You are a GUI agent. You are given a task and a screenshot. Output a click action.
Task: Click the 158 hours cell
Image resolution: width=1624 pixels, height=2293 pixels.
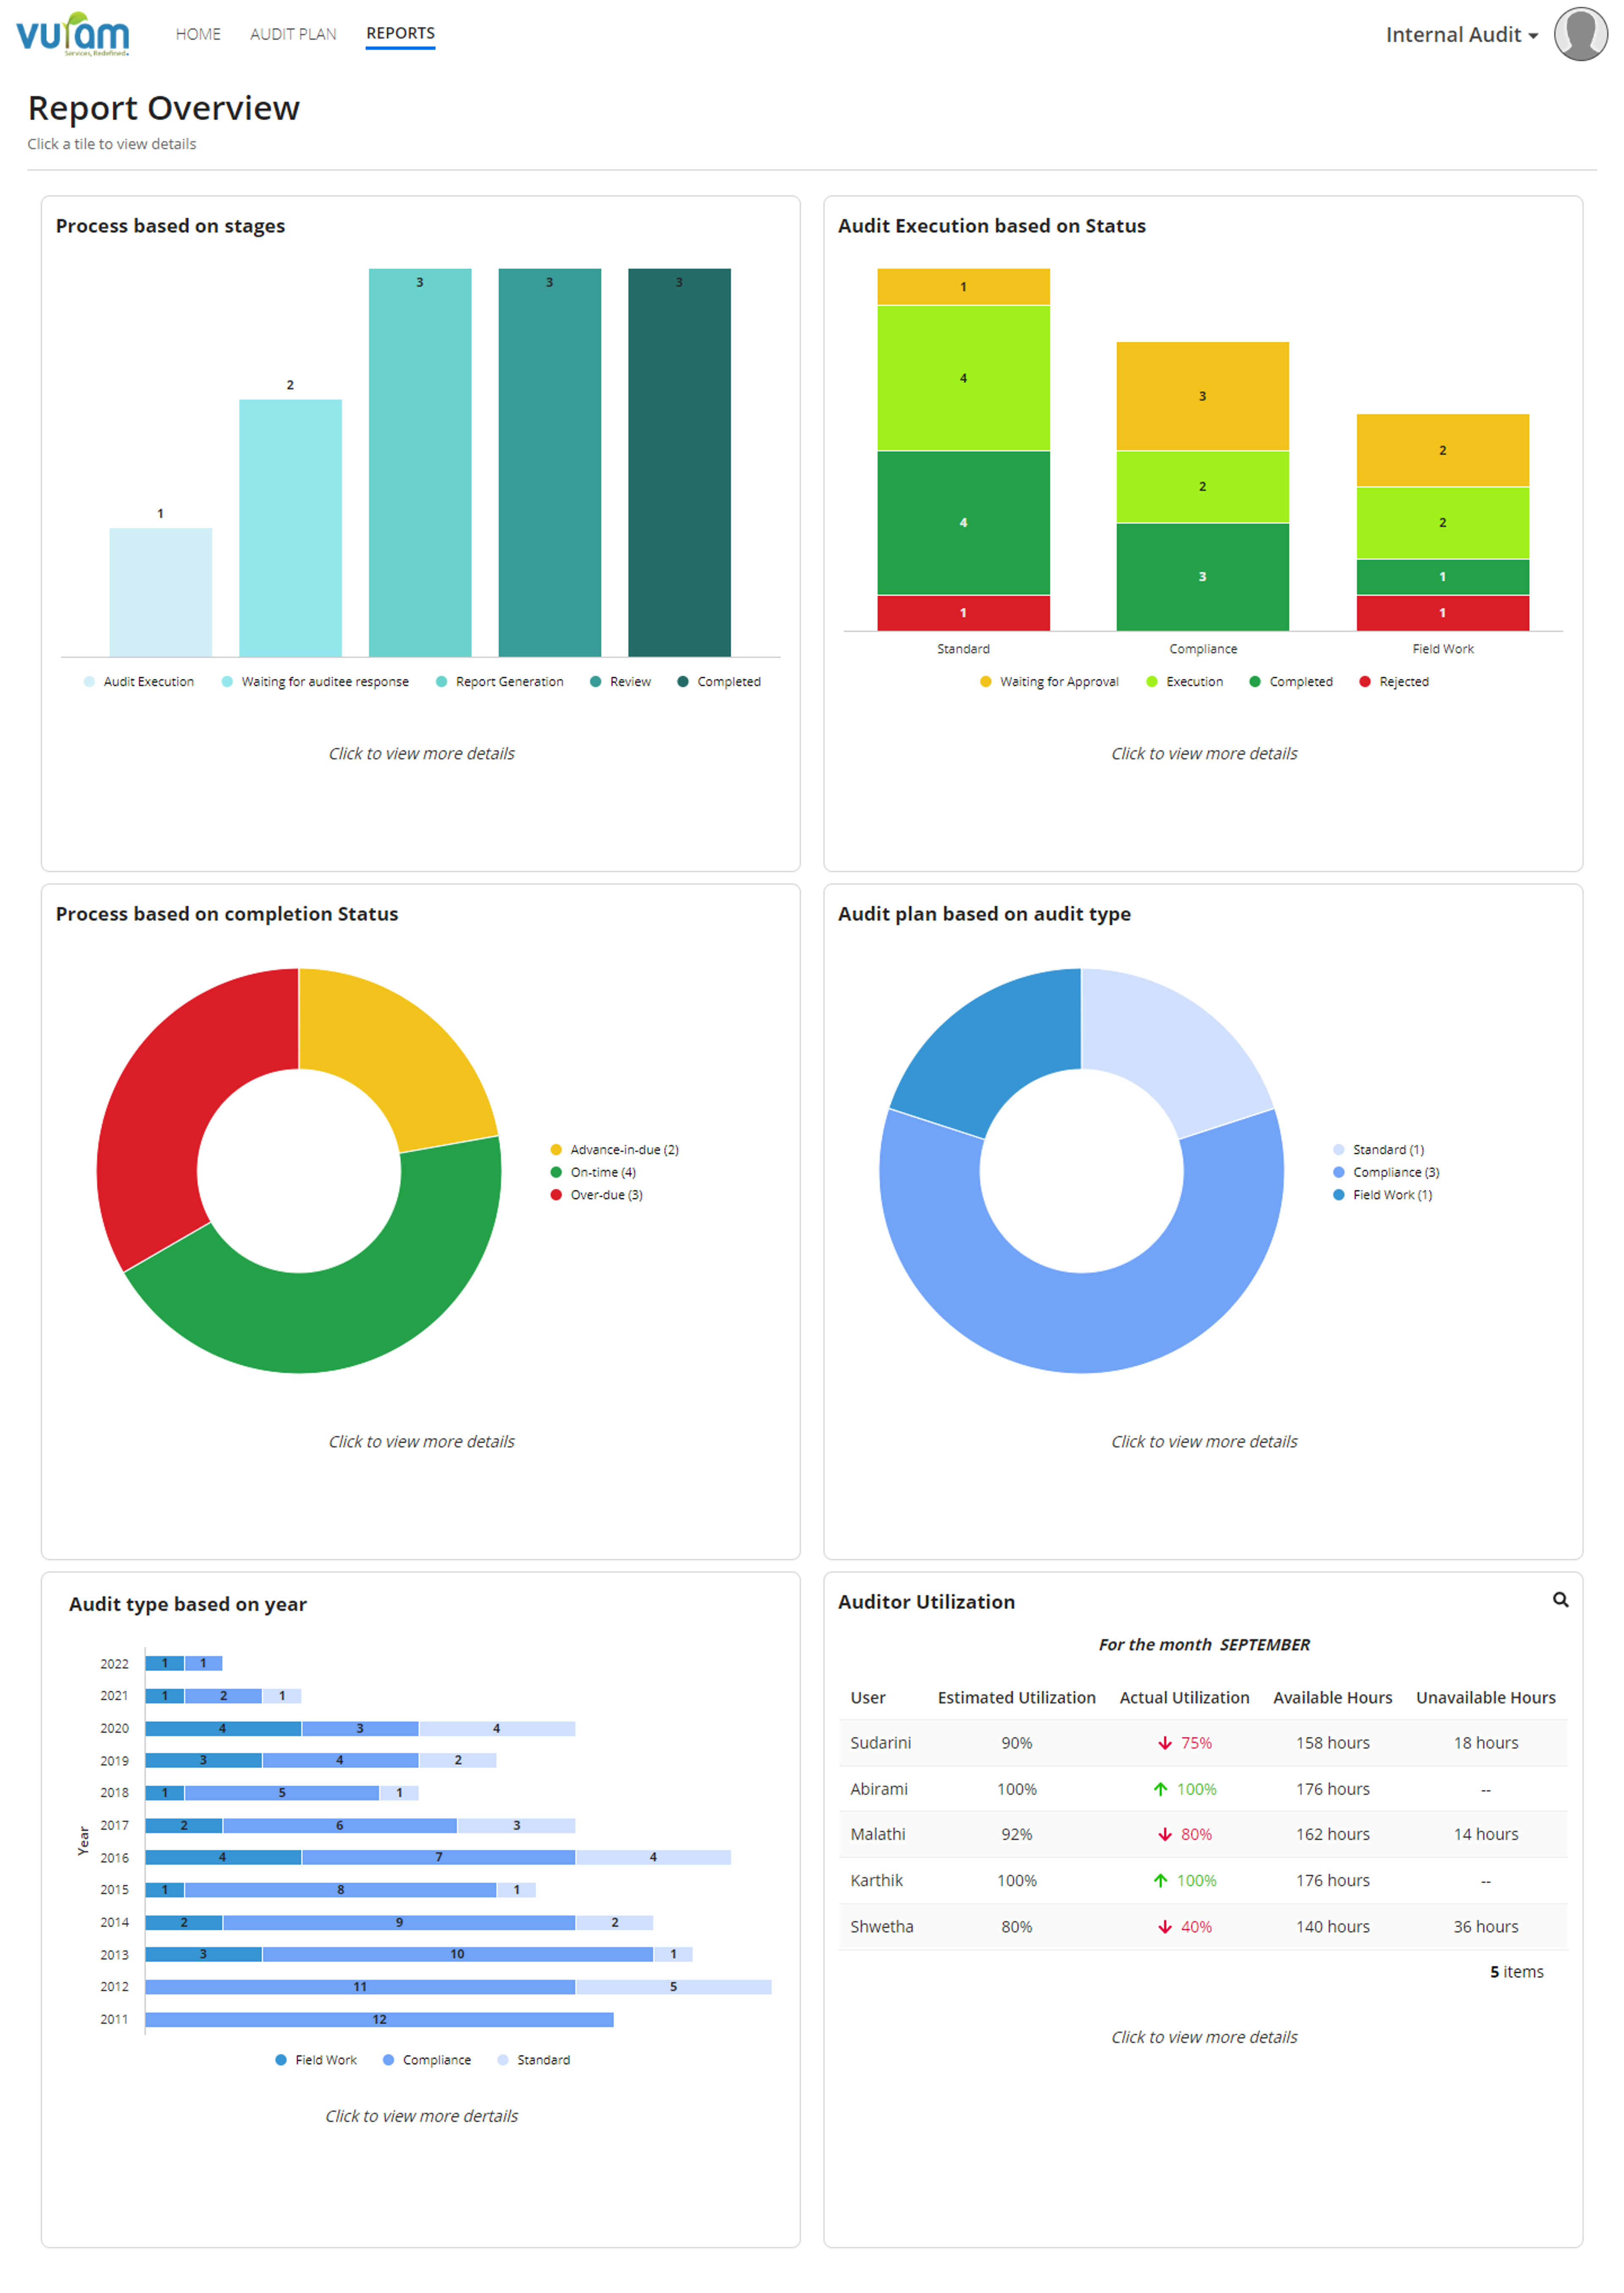click(x=1332, y=1743)
